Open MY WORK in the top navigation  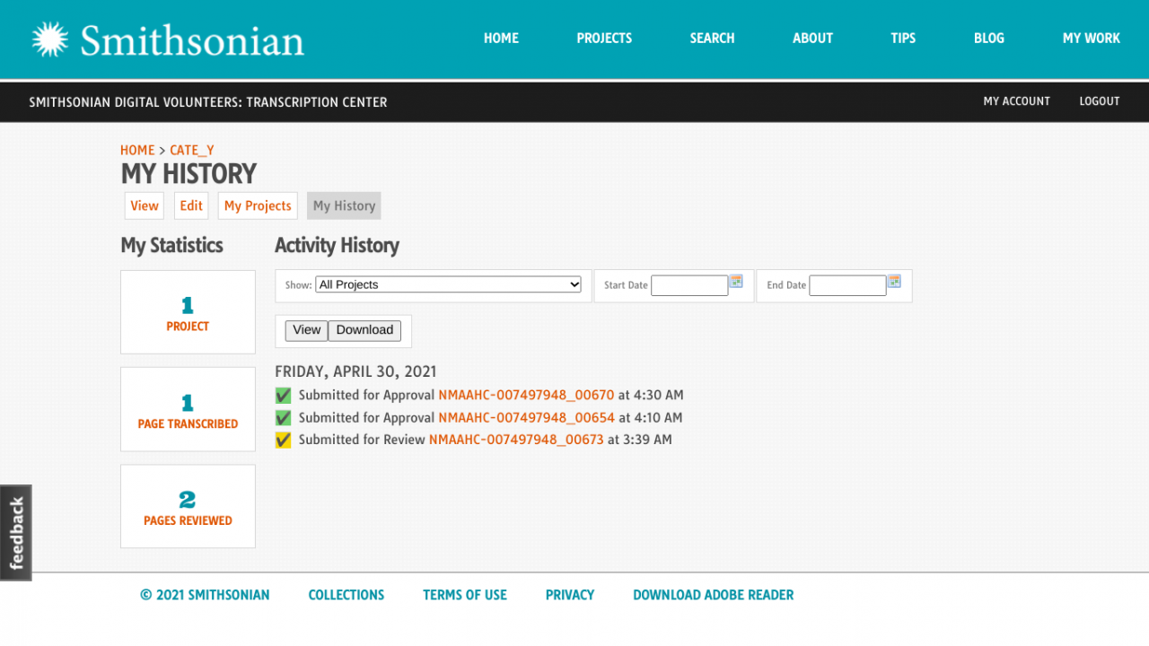[1092, 38]
